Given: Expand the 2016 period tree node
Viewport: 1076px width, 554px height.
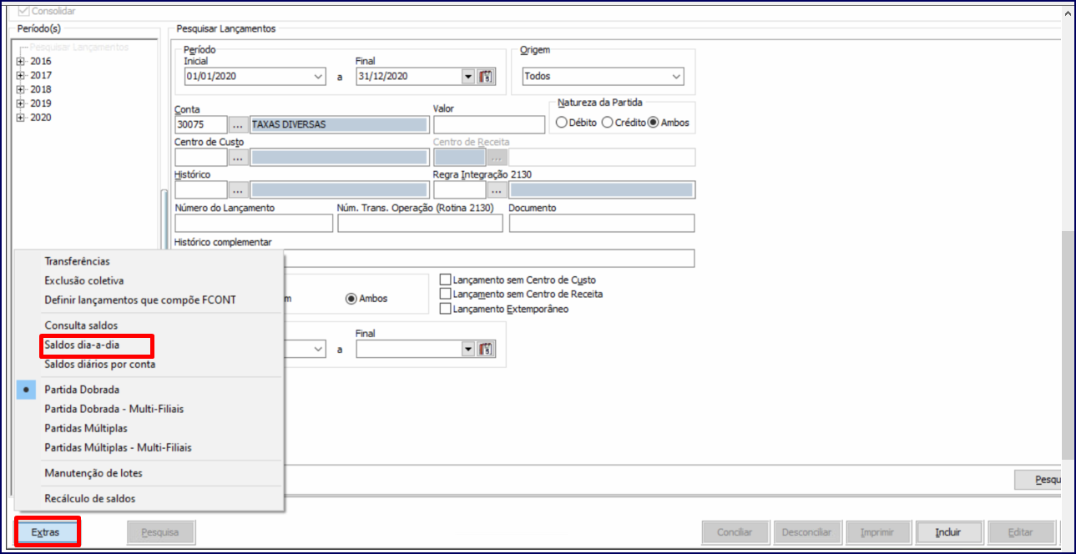Looking at the screenshot, I should 21,62.
